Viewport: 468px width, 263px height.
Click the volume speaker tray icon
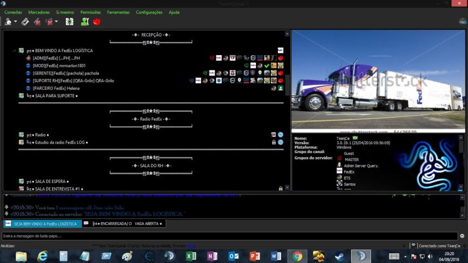point(430,256)
